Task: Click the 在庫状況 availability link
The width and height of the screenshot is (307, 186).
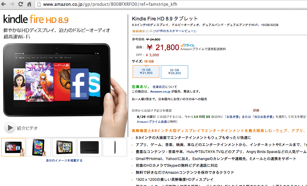Action: [159, 87]
